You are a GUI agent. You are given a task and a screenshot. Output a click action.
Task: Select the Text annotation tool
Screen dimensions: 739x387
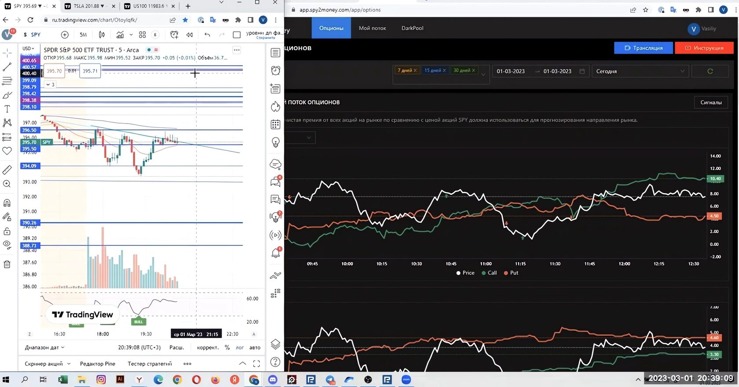coord(7,109)
